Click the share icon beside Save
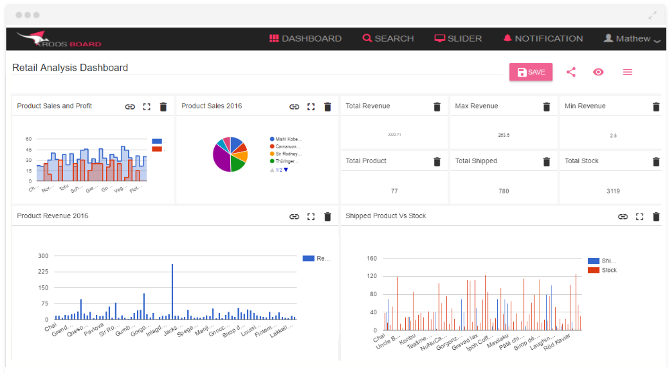 coord(571,72)
